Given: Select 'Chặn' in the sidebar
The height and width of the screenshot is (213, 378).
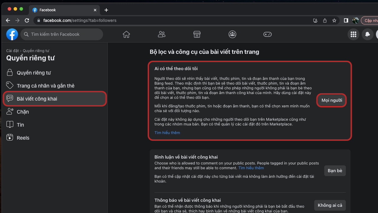Looking at the screenshot, I should 55,112.
